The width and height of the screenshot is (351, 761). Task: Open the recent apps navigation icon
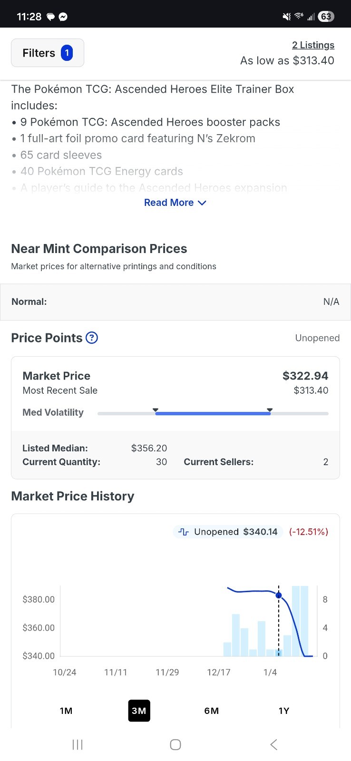(78, 744)
